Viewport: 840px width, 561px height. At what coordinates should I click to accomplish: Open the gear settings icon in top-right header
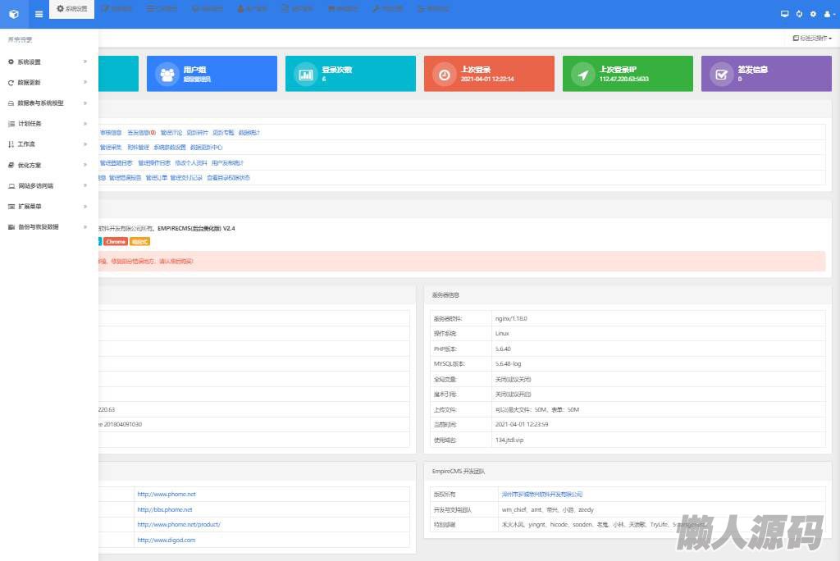[x=813, y=14]
